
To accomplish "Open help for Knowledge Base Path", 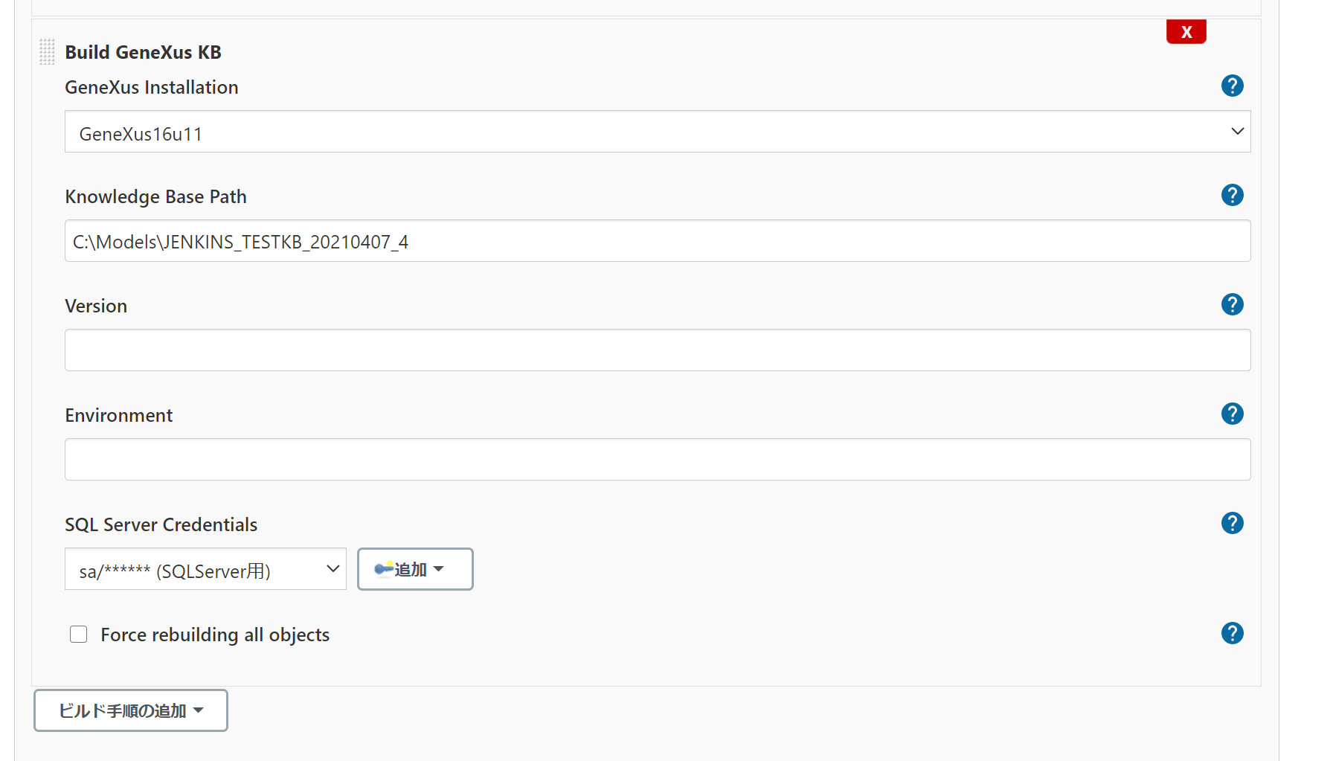I will pos(1232,195).
